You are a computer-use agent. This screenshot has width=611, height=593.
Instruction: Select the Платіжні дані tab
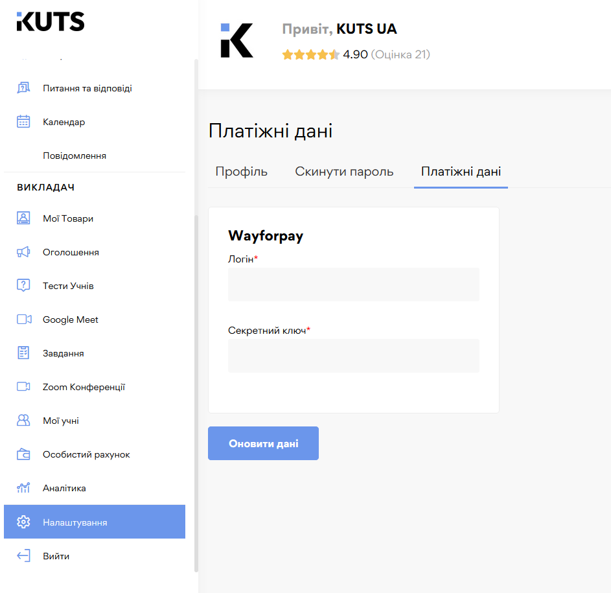click(x=461, y=172)
